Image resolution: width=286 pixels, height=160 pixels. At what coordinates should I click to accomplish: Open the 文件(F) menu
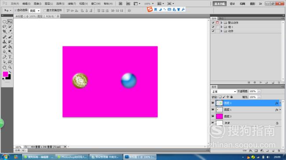pyautogui.click(x=15, y=4)
